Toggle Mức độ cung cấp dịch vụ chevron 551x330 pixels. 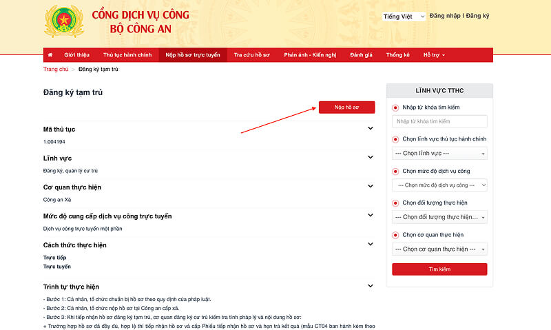[x=371, y=216]
